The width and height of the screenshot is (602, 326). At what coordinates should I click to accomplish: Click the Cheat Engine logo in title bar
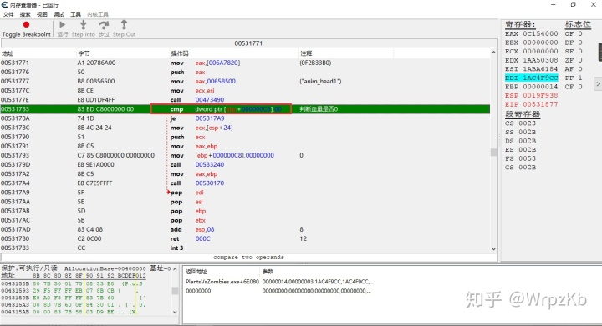[5, 5]
